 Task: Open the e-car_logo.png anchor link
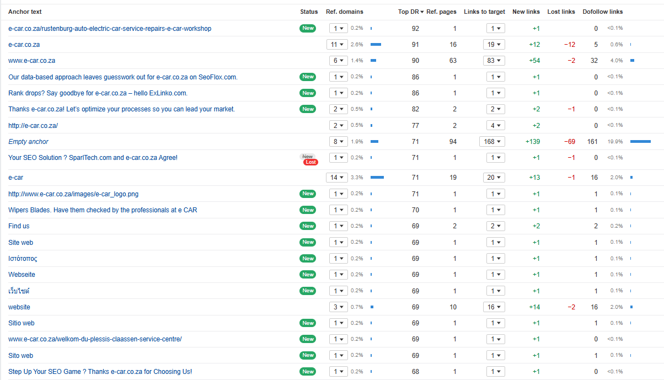pyautogui.click(x=73, y=194)
